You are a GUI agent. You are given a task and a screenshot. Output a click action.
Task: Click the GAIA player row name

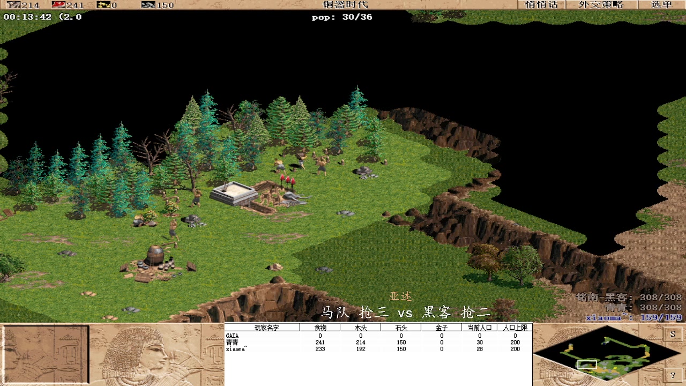(232, 336)
